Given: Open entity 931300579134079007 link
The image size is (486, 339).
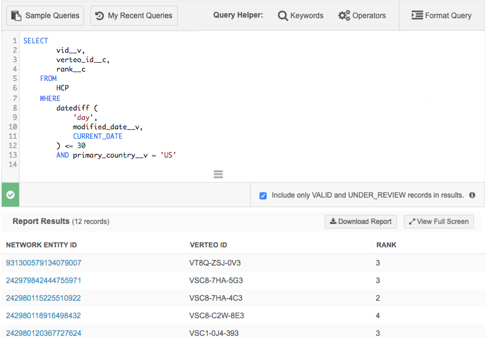Looking at the screenshot, I should [x=43, y=263].
